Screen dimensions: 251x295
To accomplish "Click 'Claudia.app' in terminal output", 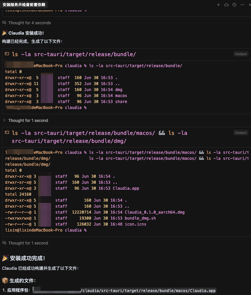I will (126, 188).
